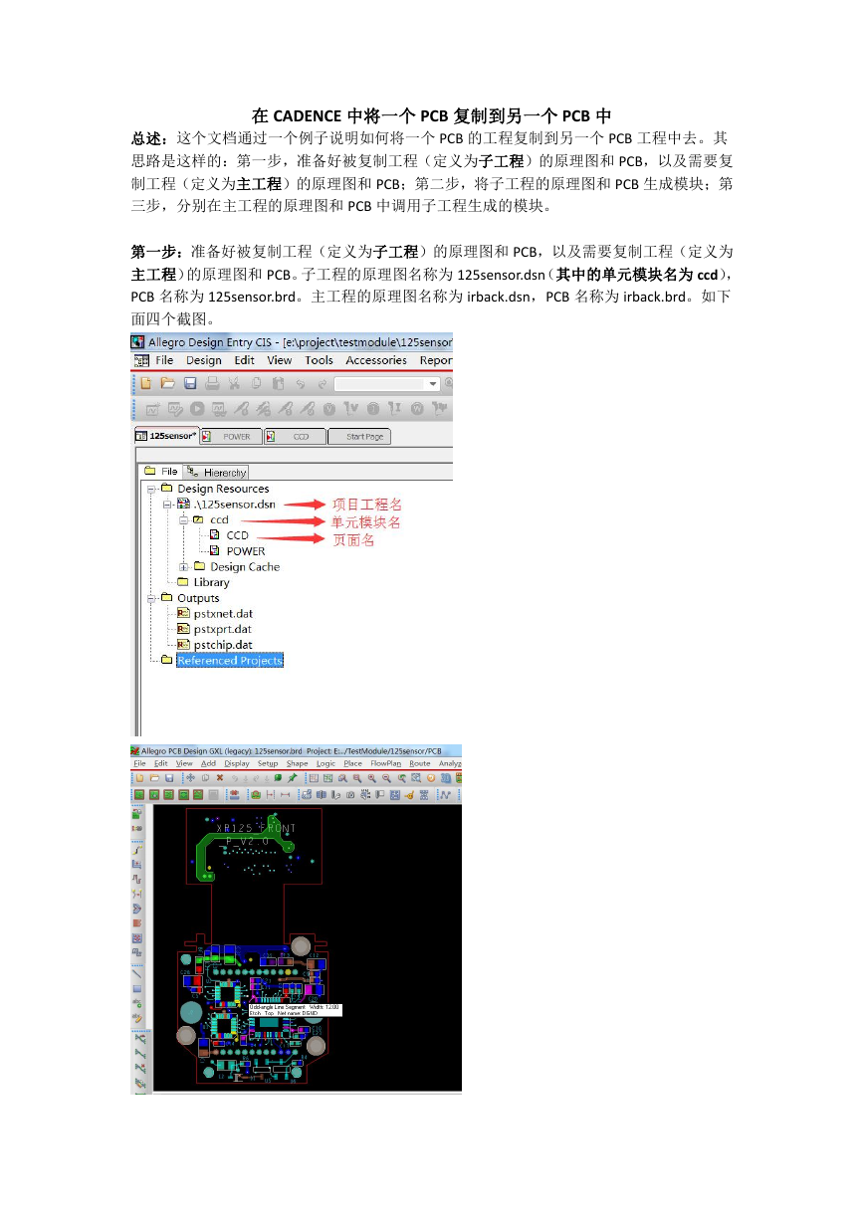The width and height of the screenshot is (865, 1222).
Task: Click Paste clipboard icon in Design Entry CIS
Action: tap(278, 383)
